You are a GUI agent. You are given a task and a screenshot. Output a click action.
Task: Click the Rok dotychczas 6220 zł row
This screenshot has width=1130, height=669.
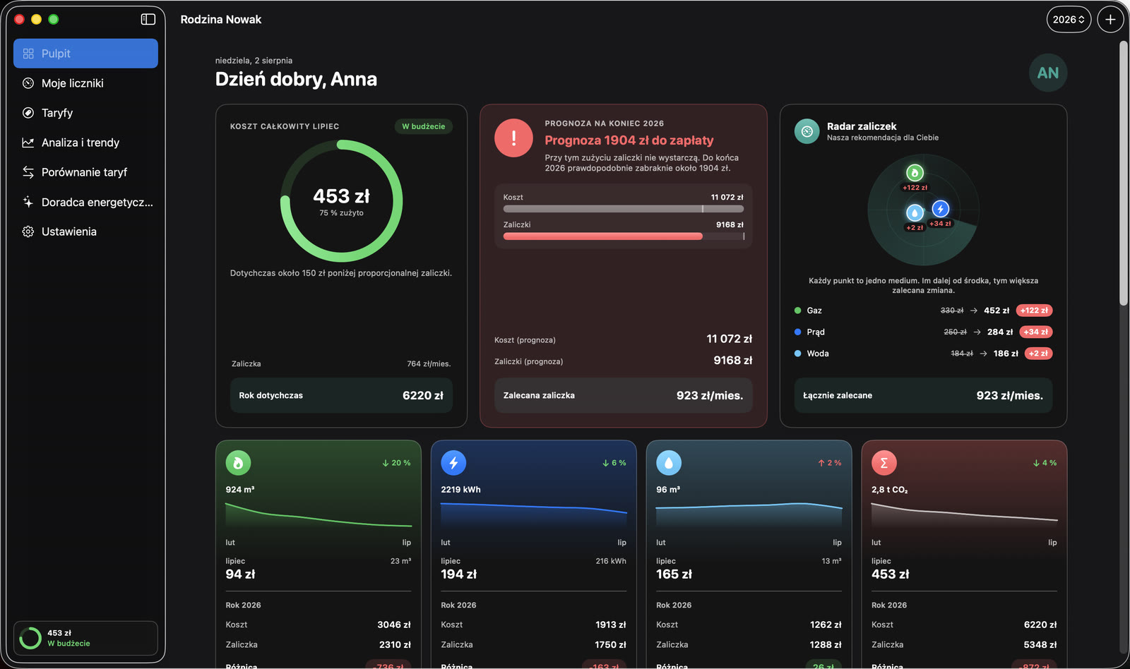(x=341, y=395)
